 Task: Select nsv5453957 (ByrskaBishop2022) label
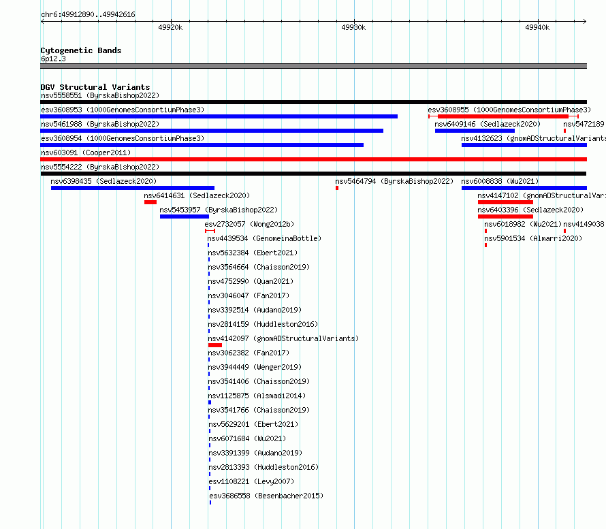219,210
